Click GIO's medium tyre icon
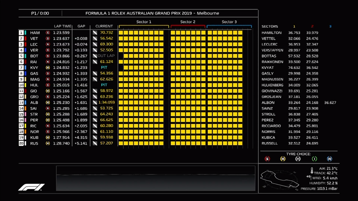This screenshot has width=358, height=201. 48,91
